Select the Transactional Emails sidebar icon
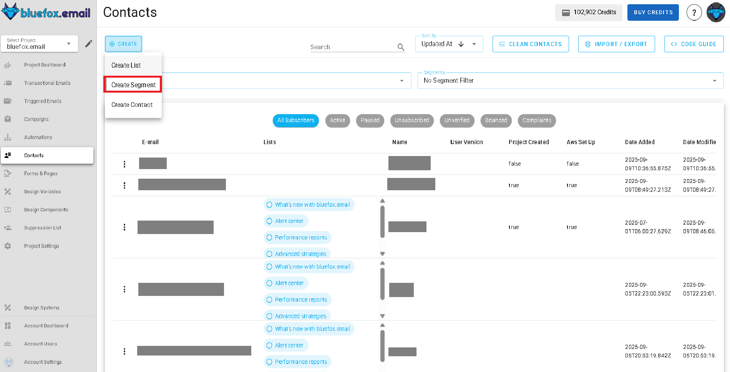730x372 pixels. (8, 83)
